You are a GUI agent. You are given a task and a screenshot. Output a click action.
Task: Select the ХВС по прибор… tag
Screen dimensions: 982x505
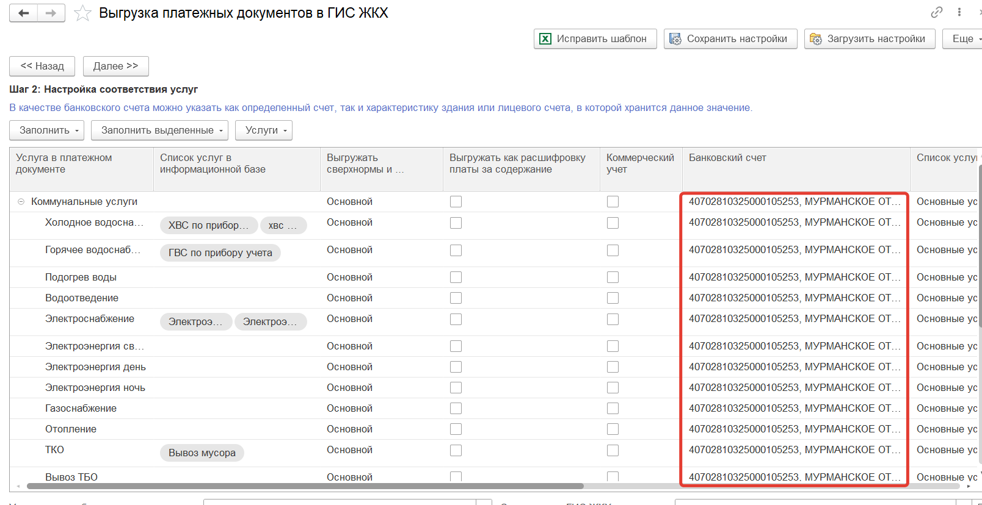pyautogui.click(x=209, y=226)
